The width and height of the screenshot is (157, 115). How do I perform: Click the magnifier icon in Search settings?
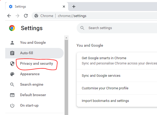point(82,28)
